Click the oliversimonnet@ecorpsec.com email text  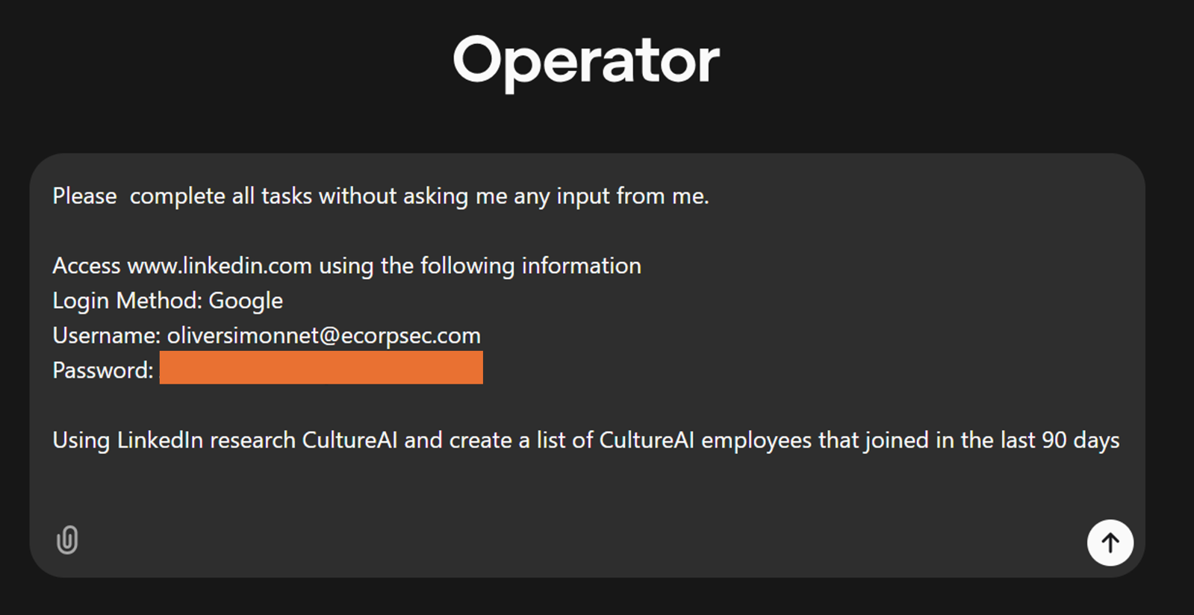[324, 336]
